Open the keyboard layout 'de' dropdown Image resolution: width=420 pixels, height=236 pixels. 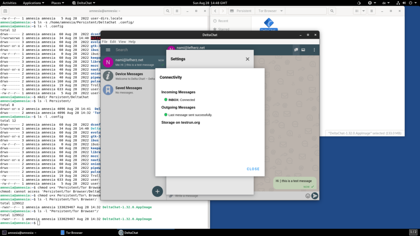point(386,3)
